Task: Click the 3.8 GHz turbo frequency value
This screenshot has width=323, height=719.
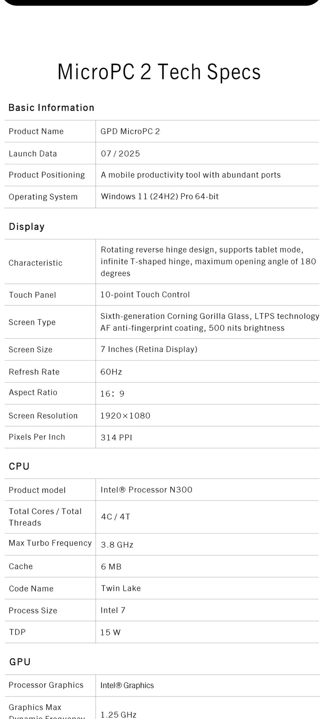Action: pos(117,545)
